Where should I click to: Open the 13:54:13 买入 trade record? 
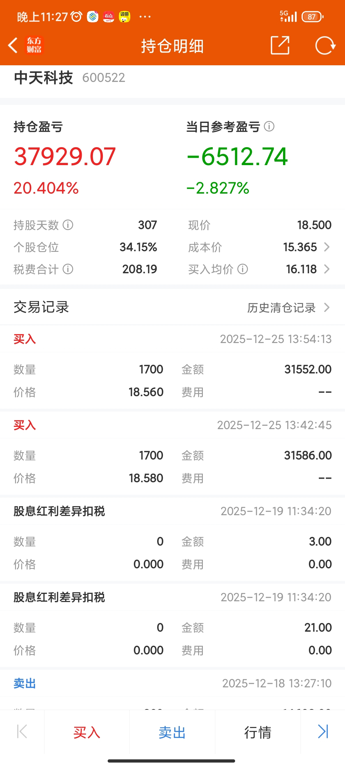(x=172, y=367)
